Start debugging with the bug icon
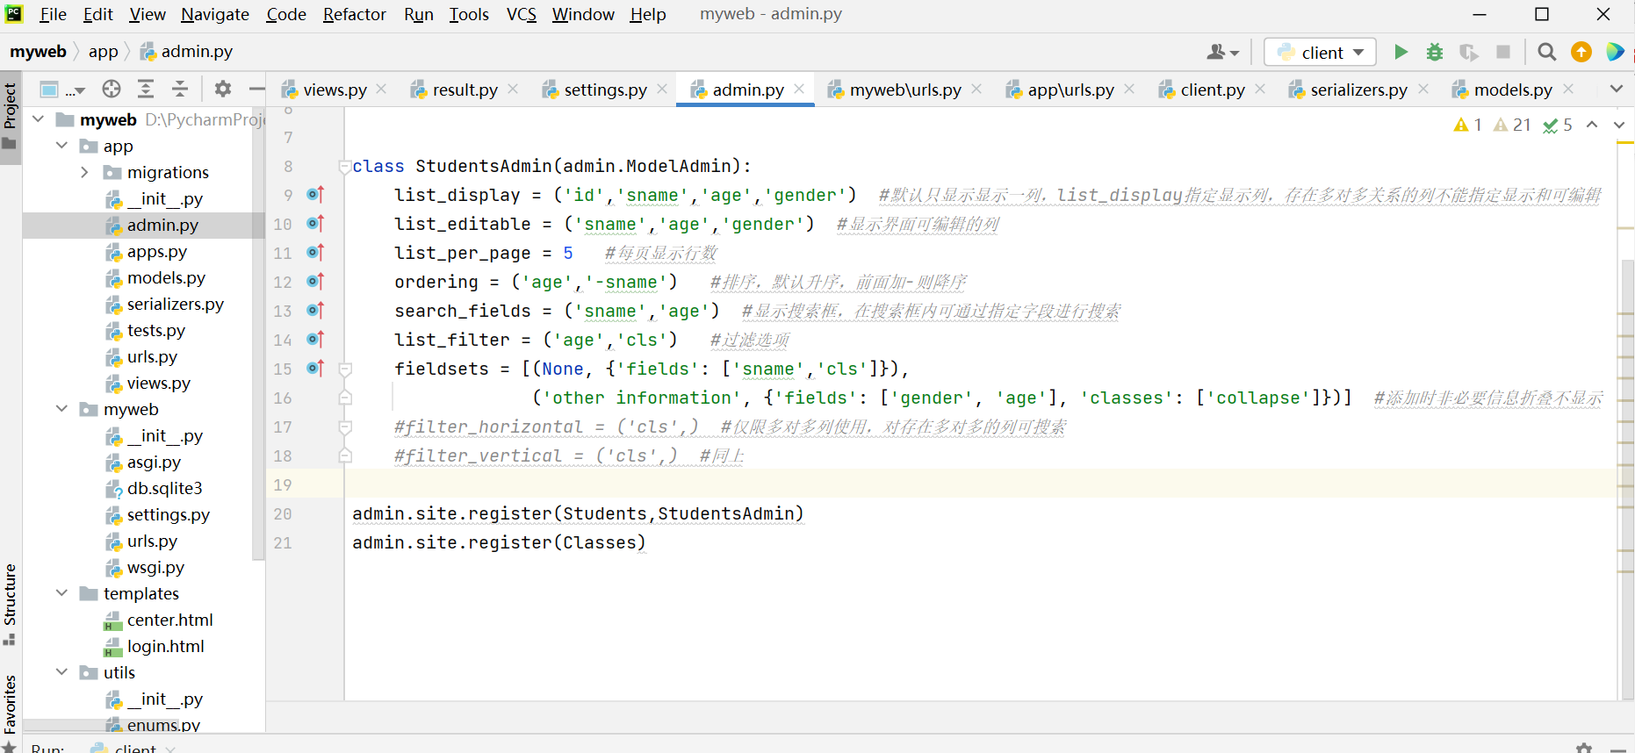Viewport: 1635px width, 753px height. [1435, 52]
